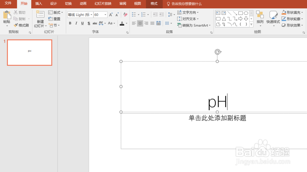
Task: Open the 文字方向 text direction dropdown
Action: (188, 12)
